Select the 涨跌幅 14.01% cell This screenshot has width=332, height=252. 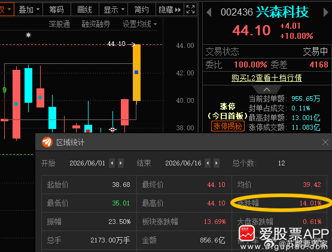click(279, 203)
